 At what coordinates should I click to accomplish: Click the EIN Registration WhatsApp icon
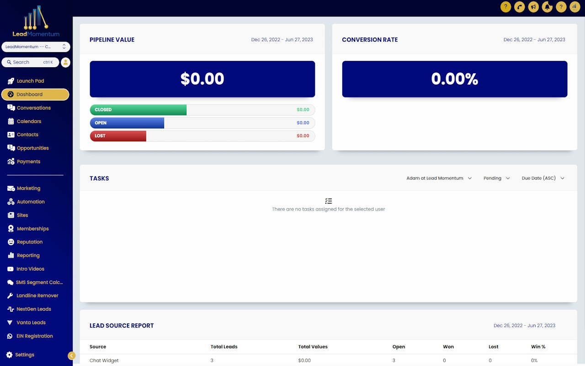tap(11, 336)
